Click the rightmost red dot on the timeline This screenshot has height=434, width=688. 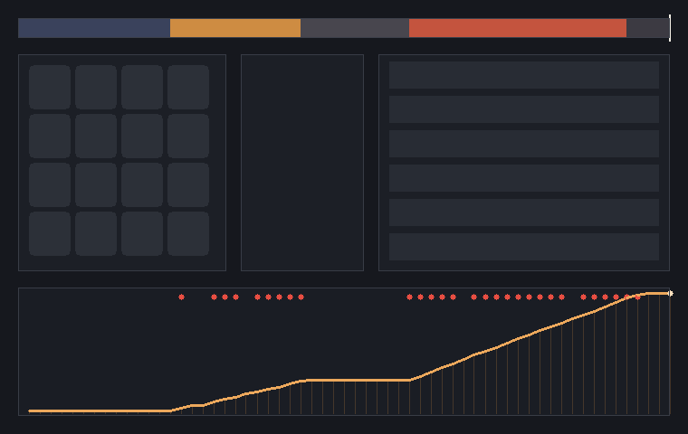(x=637, y=297)
